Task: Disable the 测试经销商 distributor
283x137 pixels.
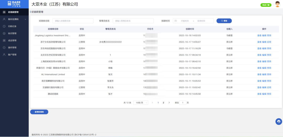Action: [x=269, y=94]
